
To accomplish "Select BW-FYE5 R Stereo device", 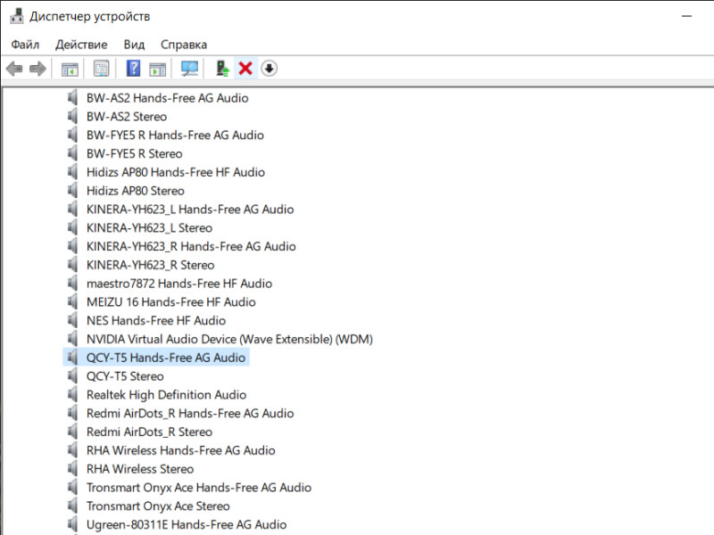I will click(x=135, y=153).
